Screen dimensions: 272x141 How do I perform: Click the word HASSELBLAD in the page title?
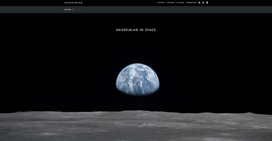point(127,30)
